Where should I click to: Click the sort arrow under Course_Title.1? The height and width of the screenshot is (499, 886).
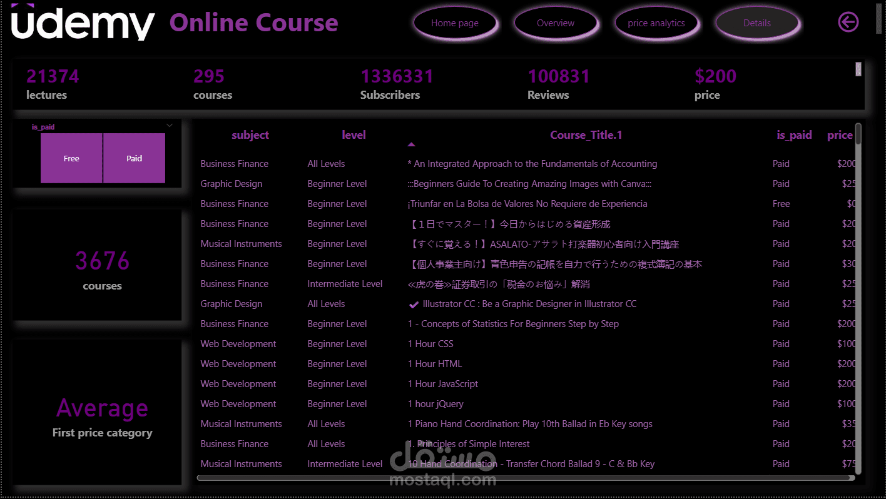[x=411, y=144]
